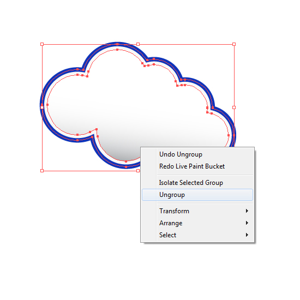Select the topmost anchor point of inner cloud path
This screenshot has width=300, height=300.
[117, 50]
